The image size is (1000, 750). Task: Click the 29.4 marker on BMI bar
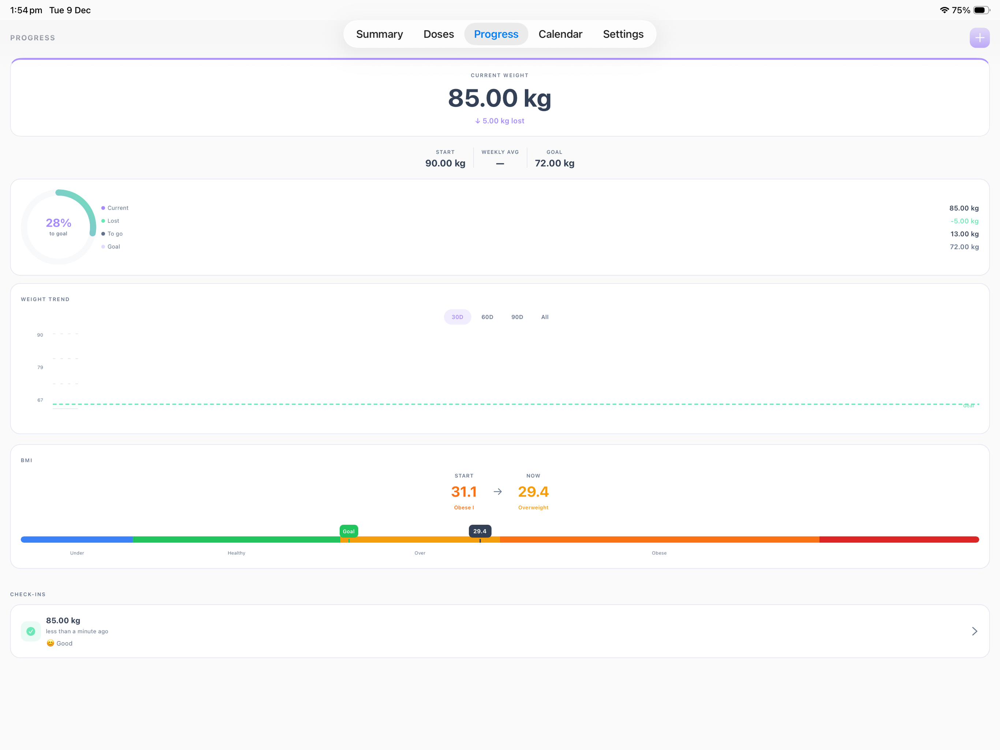coord(480,531)
